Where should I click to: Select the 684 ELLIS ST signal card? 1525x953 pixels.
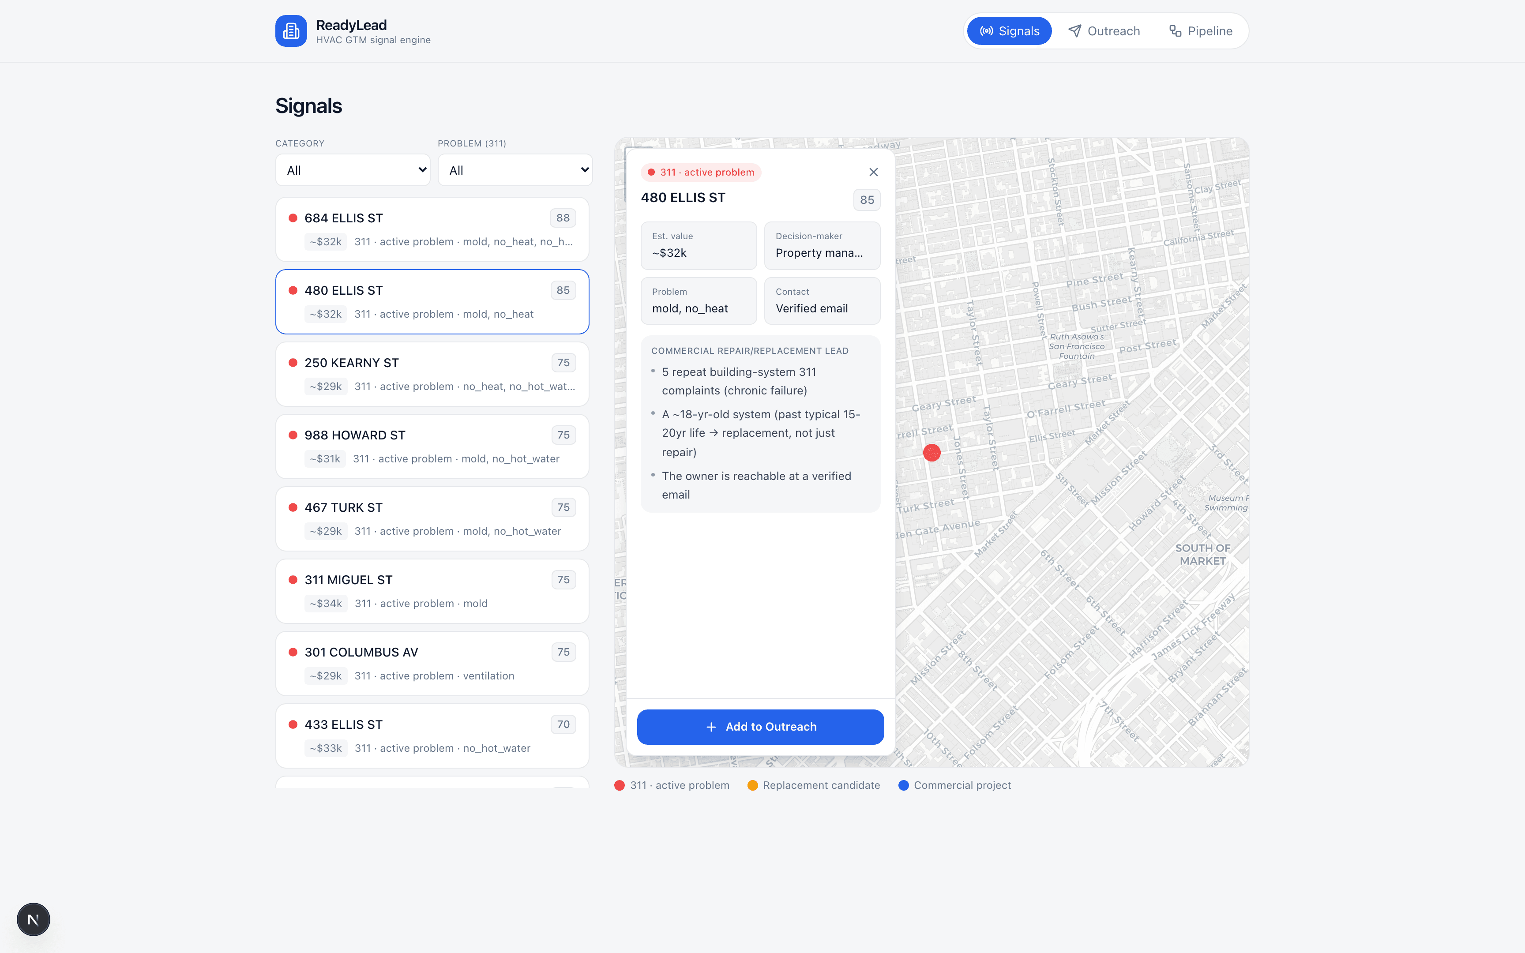[432, 229]
